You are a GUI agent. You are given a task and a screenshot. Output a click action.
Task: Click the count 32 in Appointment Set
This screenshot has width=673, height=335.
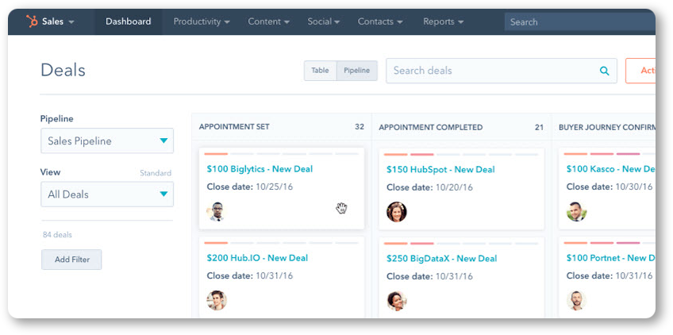(360, 127)
